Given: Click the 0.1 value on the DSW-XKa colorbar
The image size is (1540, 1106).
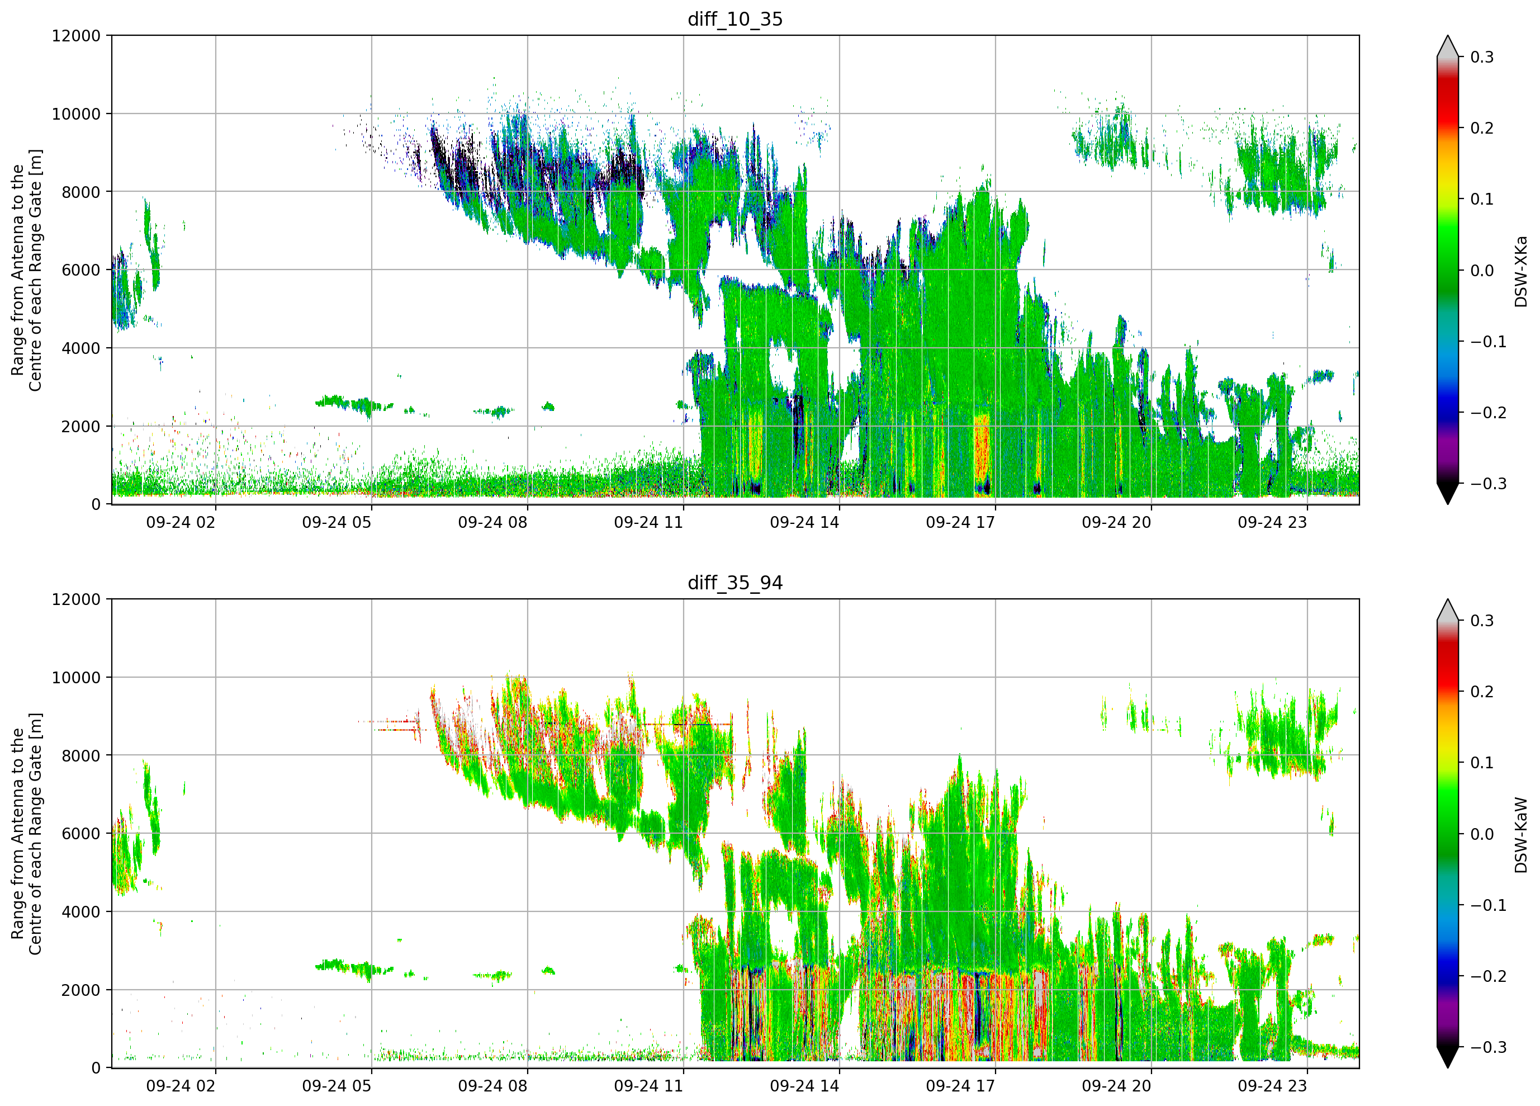Looking at the screenshot, I should [x=1482, y=199].
